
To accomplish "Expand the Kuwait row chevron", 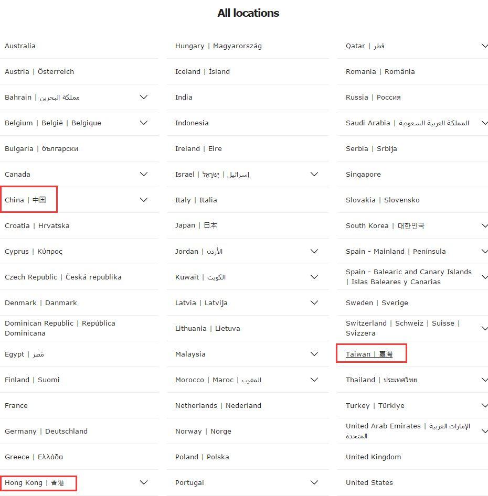I will [x=314, y=277].
